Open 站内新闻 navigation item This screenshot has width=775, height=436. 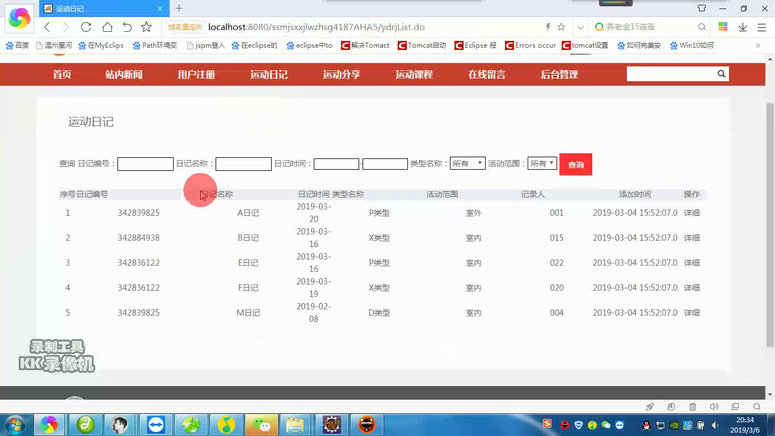click(x=124, y=74)
